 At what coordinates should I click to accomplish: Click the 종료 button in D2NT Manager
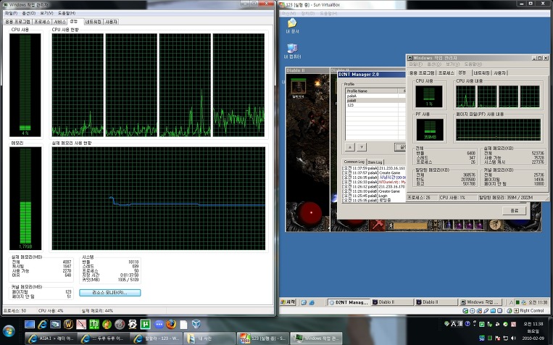514,211
